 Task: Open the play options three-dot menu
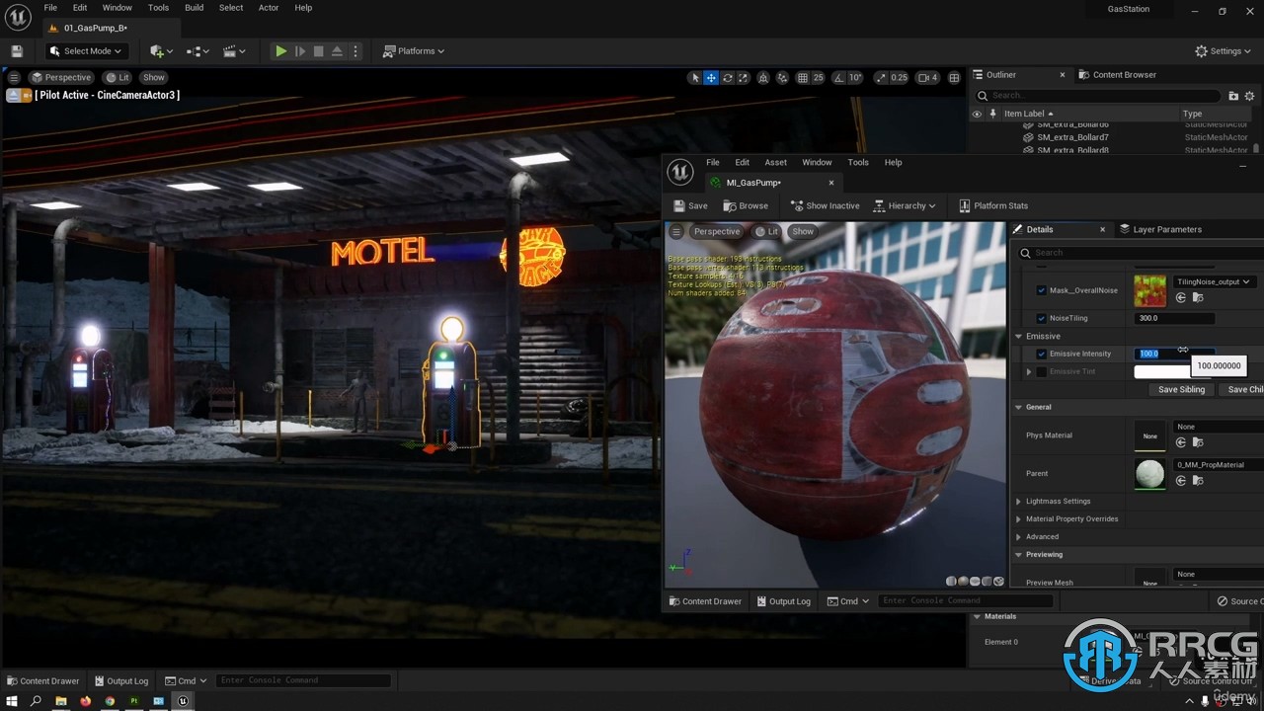tap(355, 51)
